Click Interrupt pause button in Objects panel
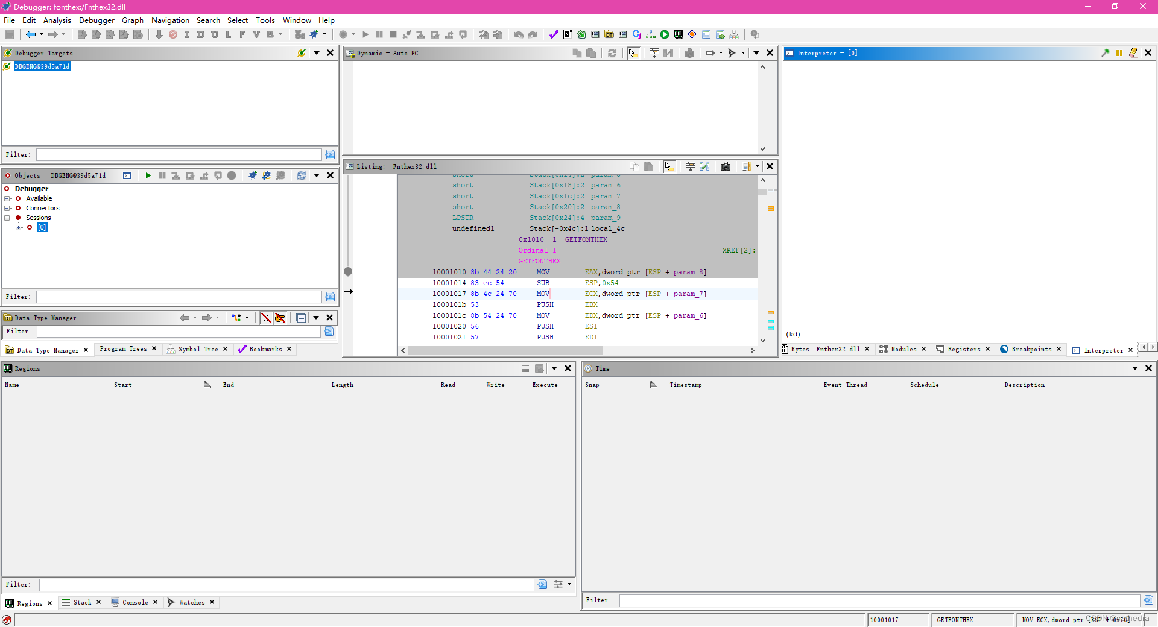This screenshot has height=627, width=1158. [162, 175]
